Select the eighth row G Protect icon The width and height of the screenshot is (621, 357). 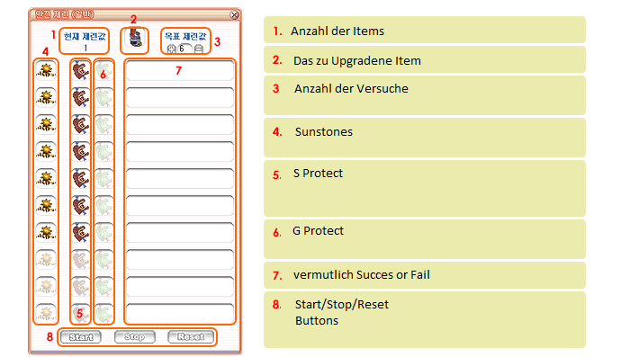[104, 260]
